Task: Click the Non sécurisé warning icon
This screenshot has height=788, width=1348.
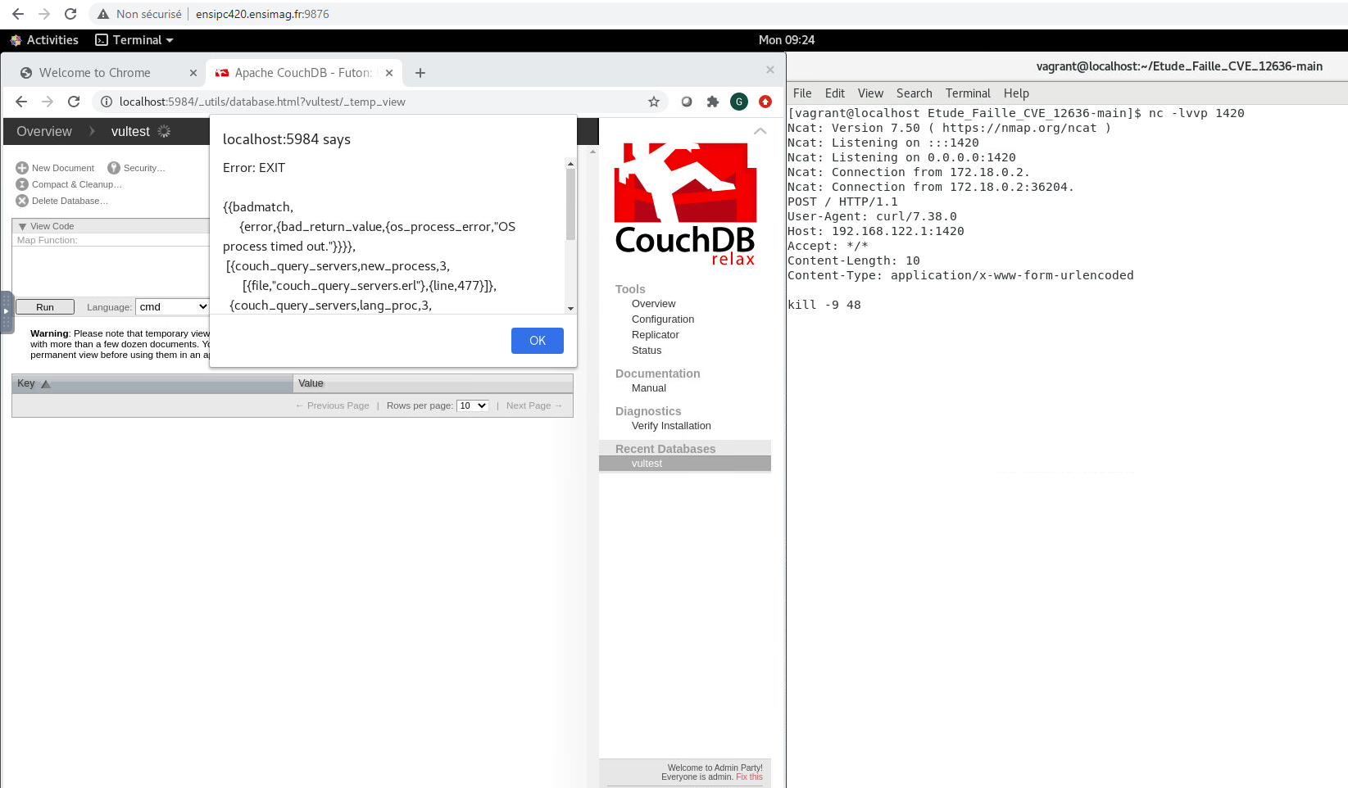Action: tap(103, 14)
